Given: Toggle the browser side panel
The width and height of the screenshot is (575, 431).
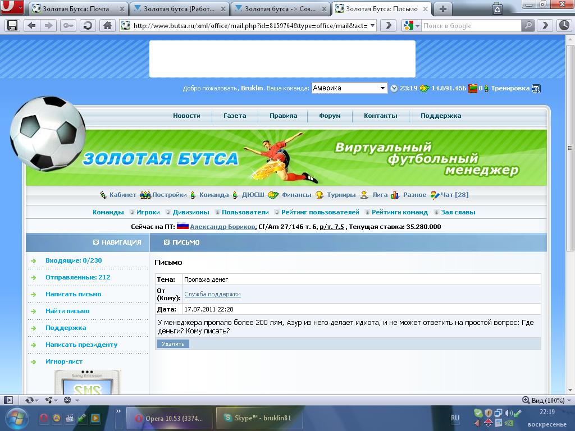Looking at the screenshot, I should 8,400.
